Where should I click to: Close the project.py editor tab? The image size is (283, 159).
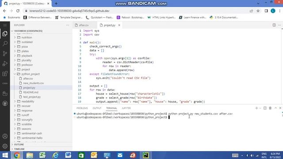119,25
